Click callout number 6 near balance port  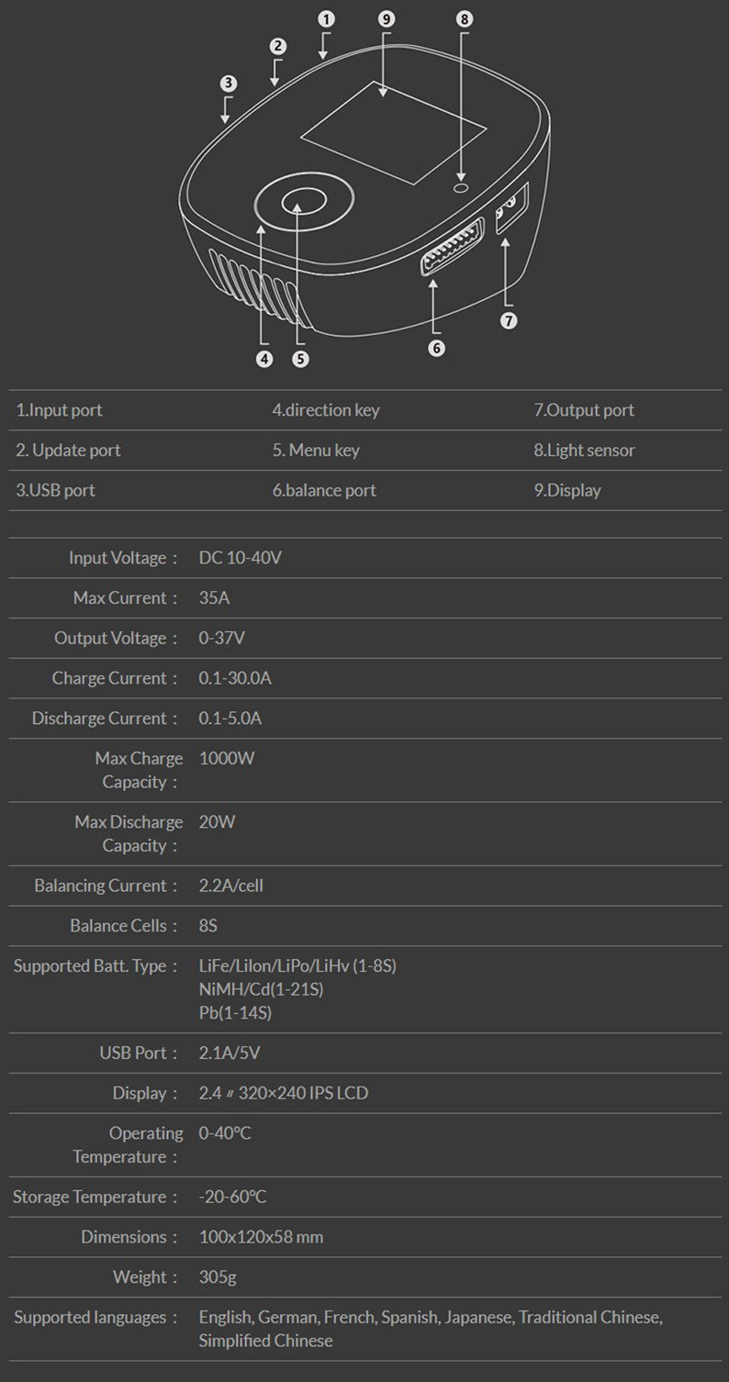click(436, 348)
